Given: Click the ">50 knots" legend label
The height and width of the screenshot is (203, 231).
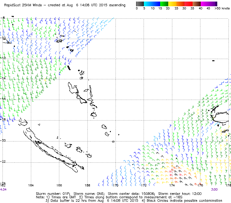Looking at the screenshot, I should coord(222,8).
